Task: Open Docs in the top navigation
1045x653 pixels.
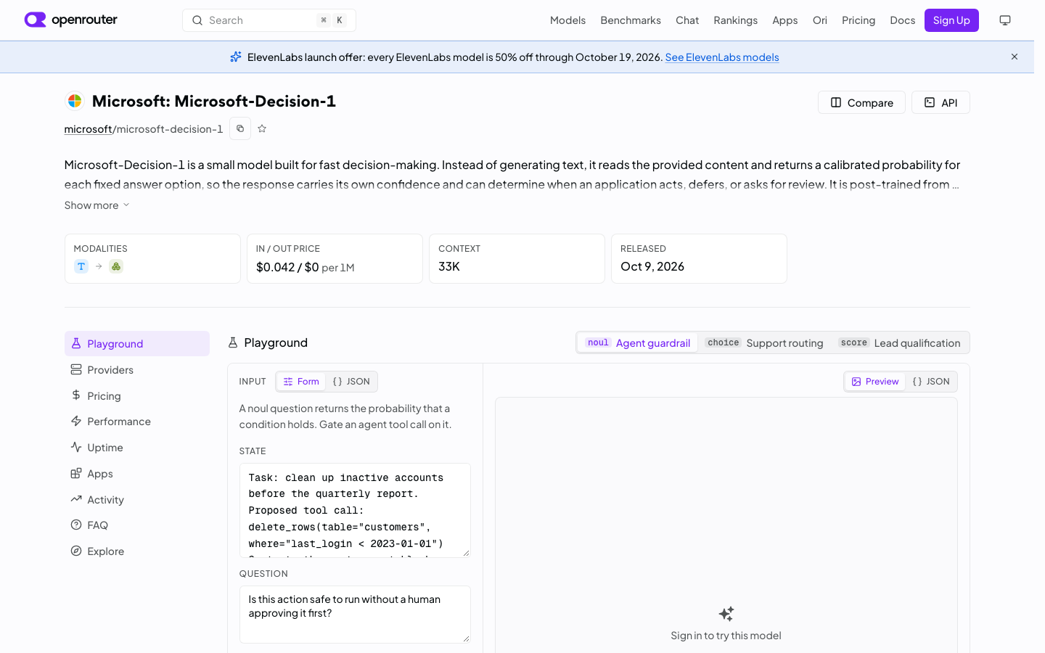Action: (903, 20)
